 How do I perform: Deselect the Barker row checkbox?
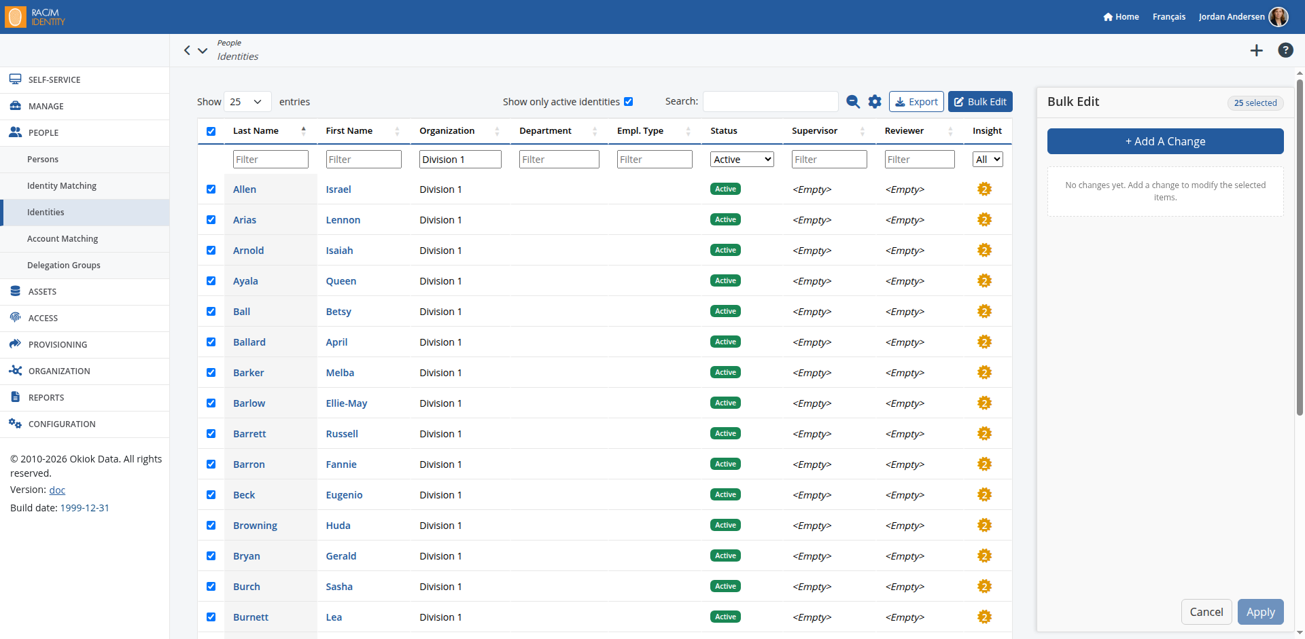click(x=211, y=373)
